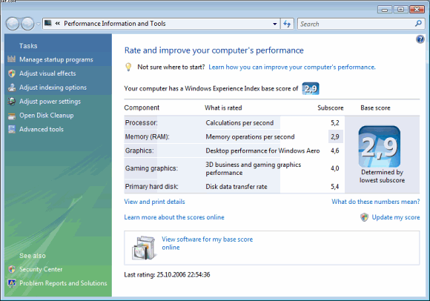Click the Adjust power settings icon

pyautogui.click(x=12, y=101)
